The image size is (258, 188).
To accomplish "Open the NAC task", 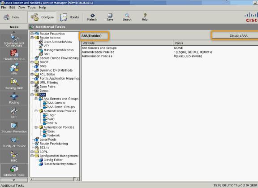I will (x=14, y=156).
